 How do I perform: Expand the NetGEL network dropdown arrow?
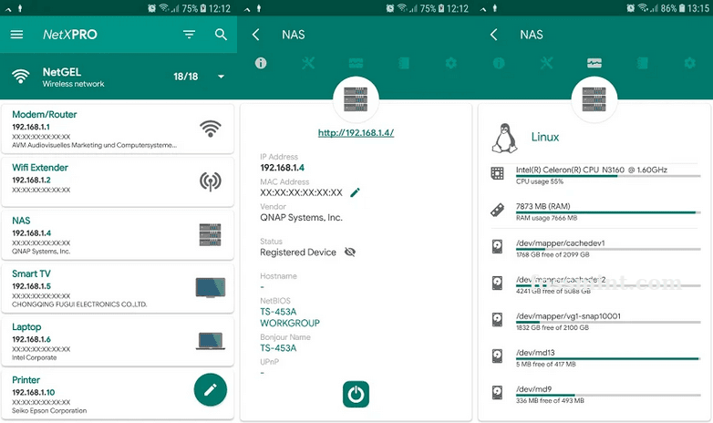tap(221, 77)
